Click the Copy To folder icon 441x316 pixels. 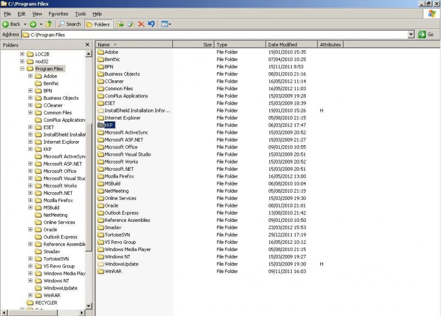131,24
